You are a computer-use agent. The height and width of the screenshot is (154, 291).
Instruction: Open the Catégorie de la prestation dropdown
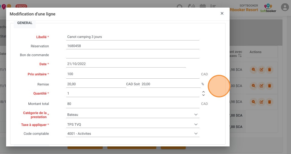pos(133,115)
